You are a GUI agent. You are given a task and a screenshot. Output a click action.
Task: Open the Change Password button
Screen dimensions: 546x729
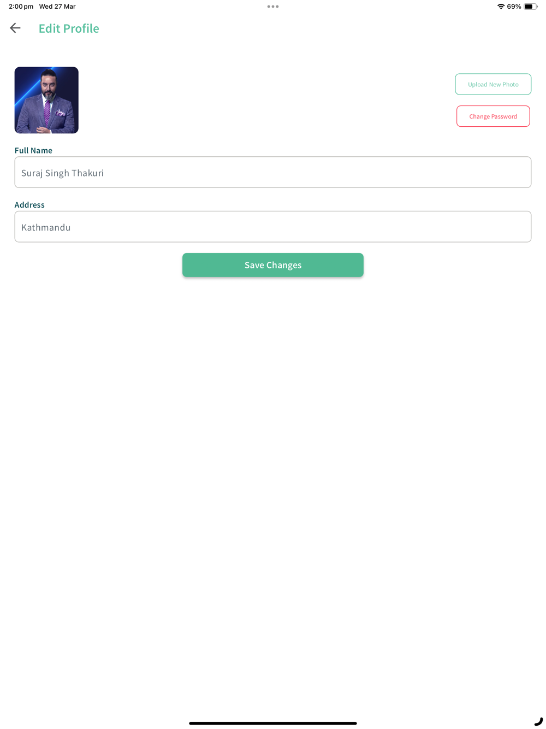pyautogui.click(x=493, y=116)
